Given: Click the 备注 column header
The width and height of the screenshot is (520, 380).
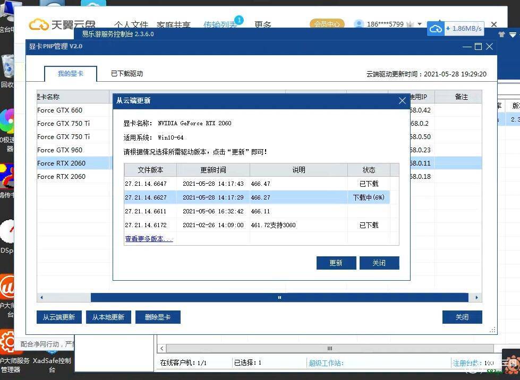Looking at the screenshot, I should click(461, 97).
